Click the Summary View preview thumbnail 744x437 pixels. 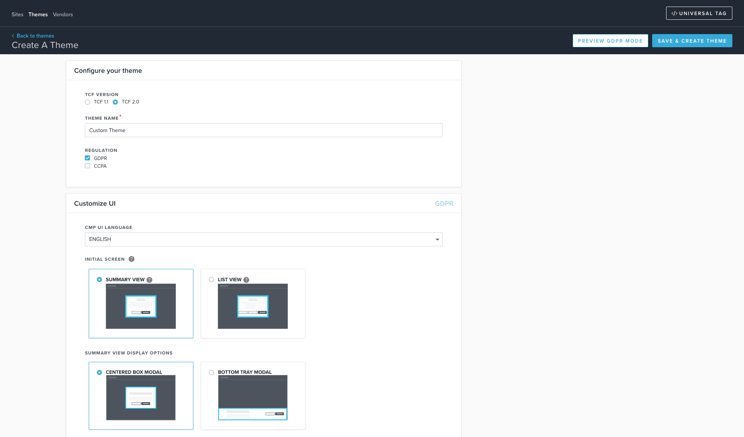click(141, 306)
